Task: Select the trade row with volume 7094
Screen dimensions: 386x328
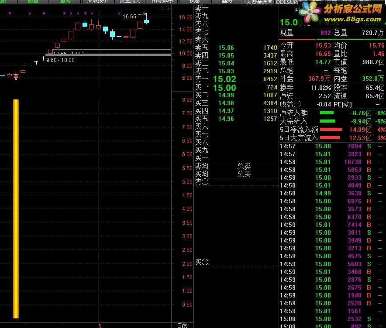Action: [332, 146]
